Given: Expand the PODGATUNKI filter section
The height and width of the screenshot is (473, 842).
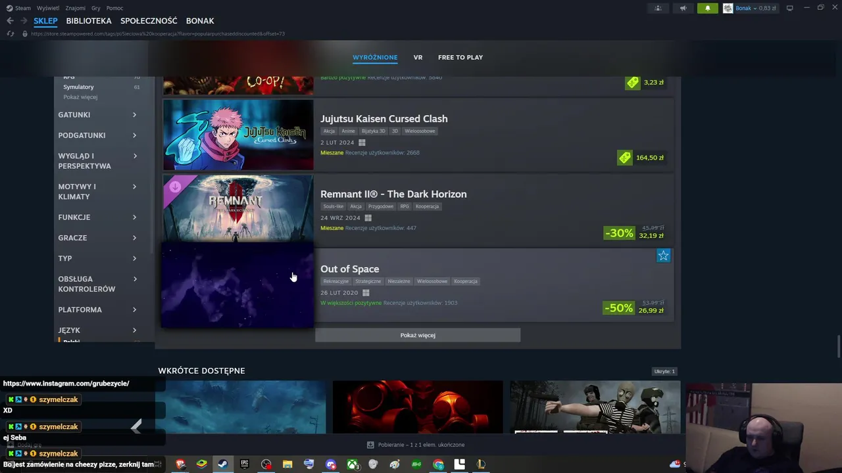Looking at the screenshot, I should (x=97, y=135).
